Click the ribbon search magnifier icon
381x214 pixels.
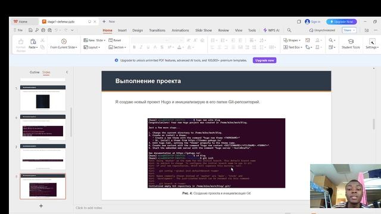pyautogui.click(x=289, y=30)
